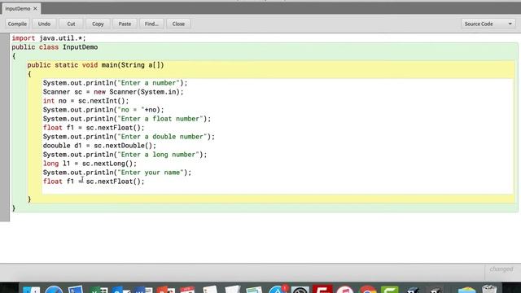Paste clipboard contents into editor
The image size is (521, 293).
(x=125, y=24)
